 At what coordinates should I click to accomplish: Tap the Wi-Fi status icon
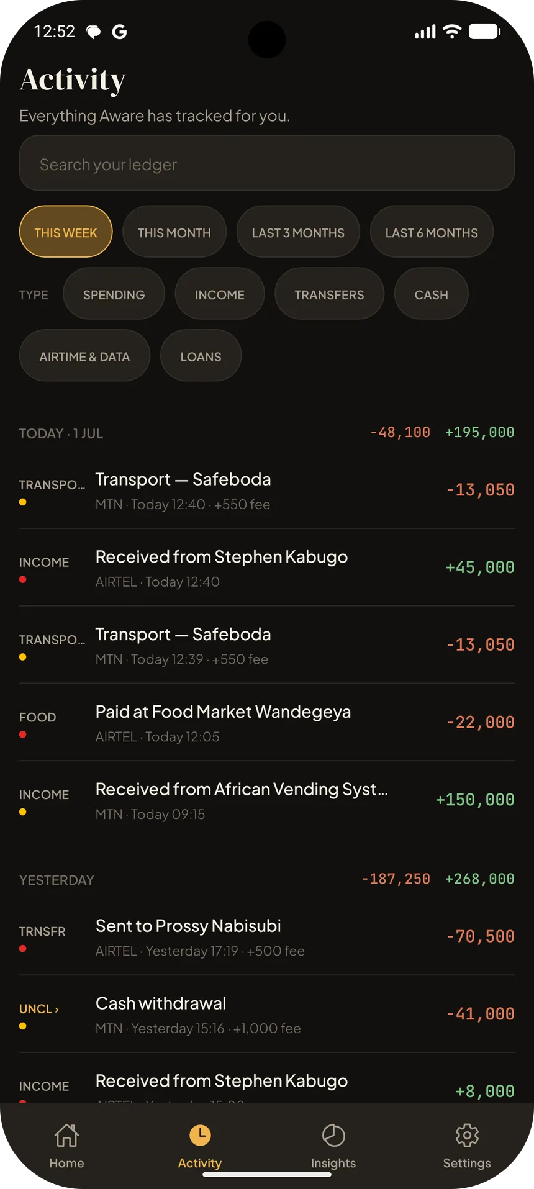coord(452,32)
